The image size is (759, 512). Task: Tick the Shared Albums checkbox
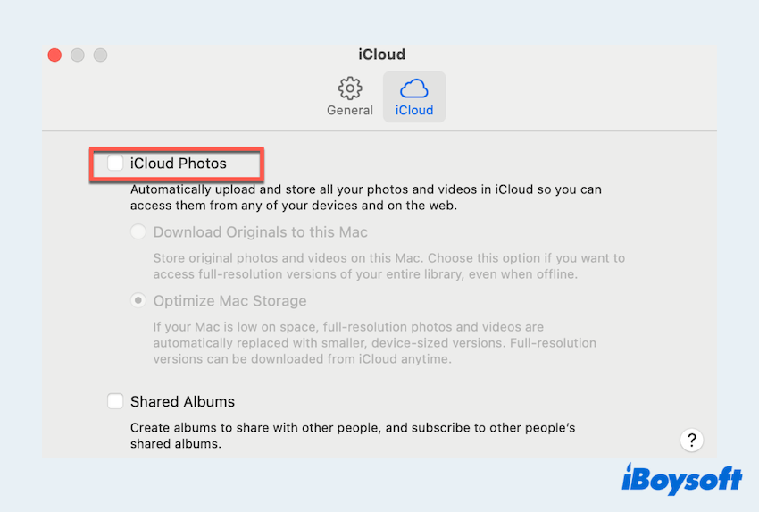pyautogui.click(x=115, y=401)
